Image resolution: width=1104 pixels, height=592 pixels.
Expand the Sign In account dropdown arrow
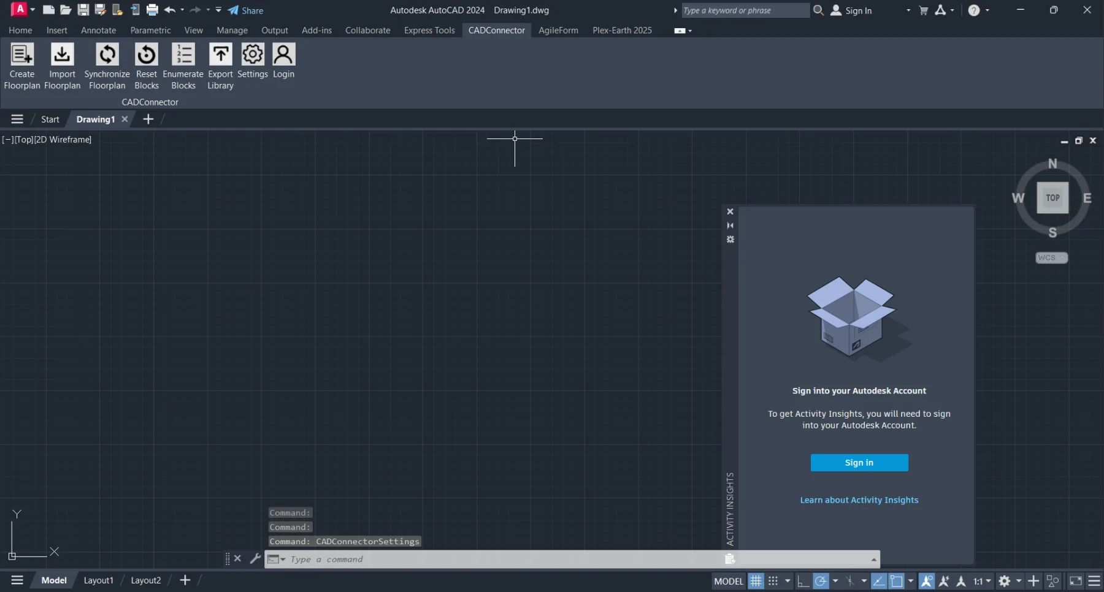point(908,10)
